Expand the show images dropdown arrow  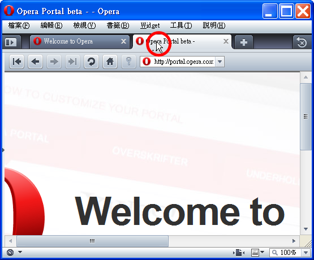tap(262, 252)
